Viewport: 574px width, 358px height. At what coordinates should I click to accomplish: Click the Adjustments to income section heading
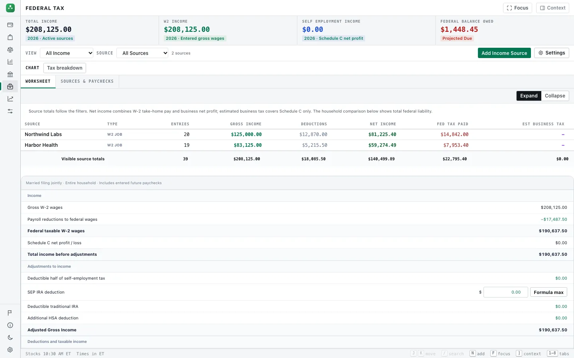click(x=49, y=267)
